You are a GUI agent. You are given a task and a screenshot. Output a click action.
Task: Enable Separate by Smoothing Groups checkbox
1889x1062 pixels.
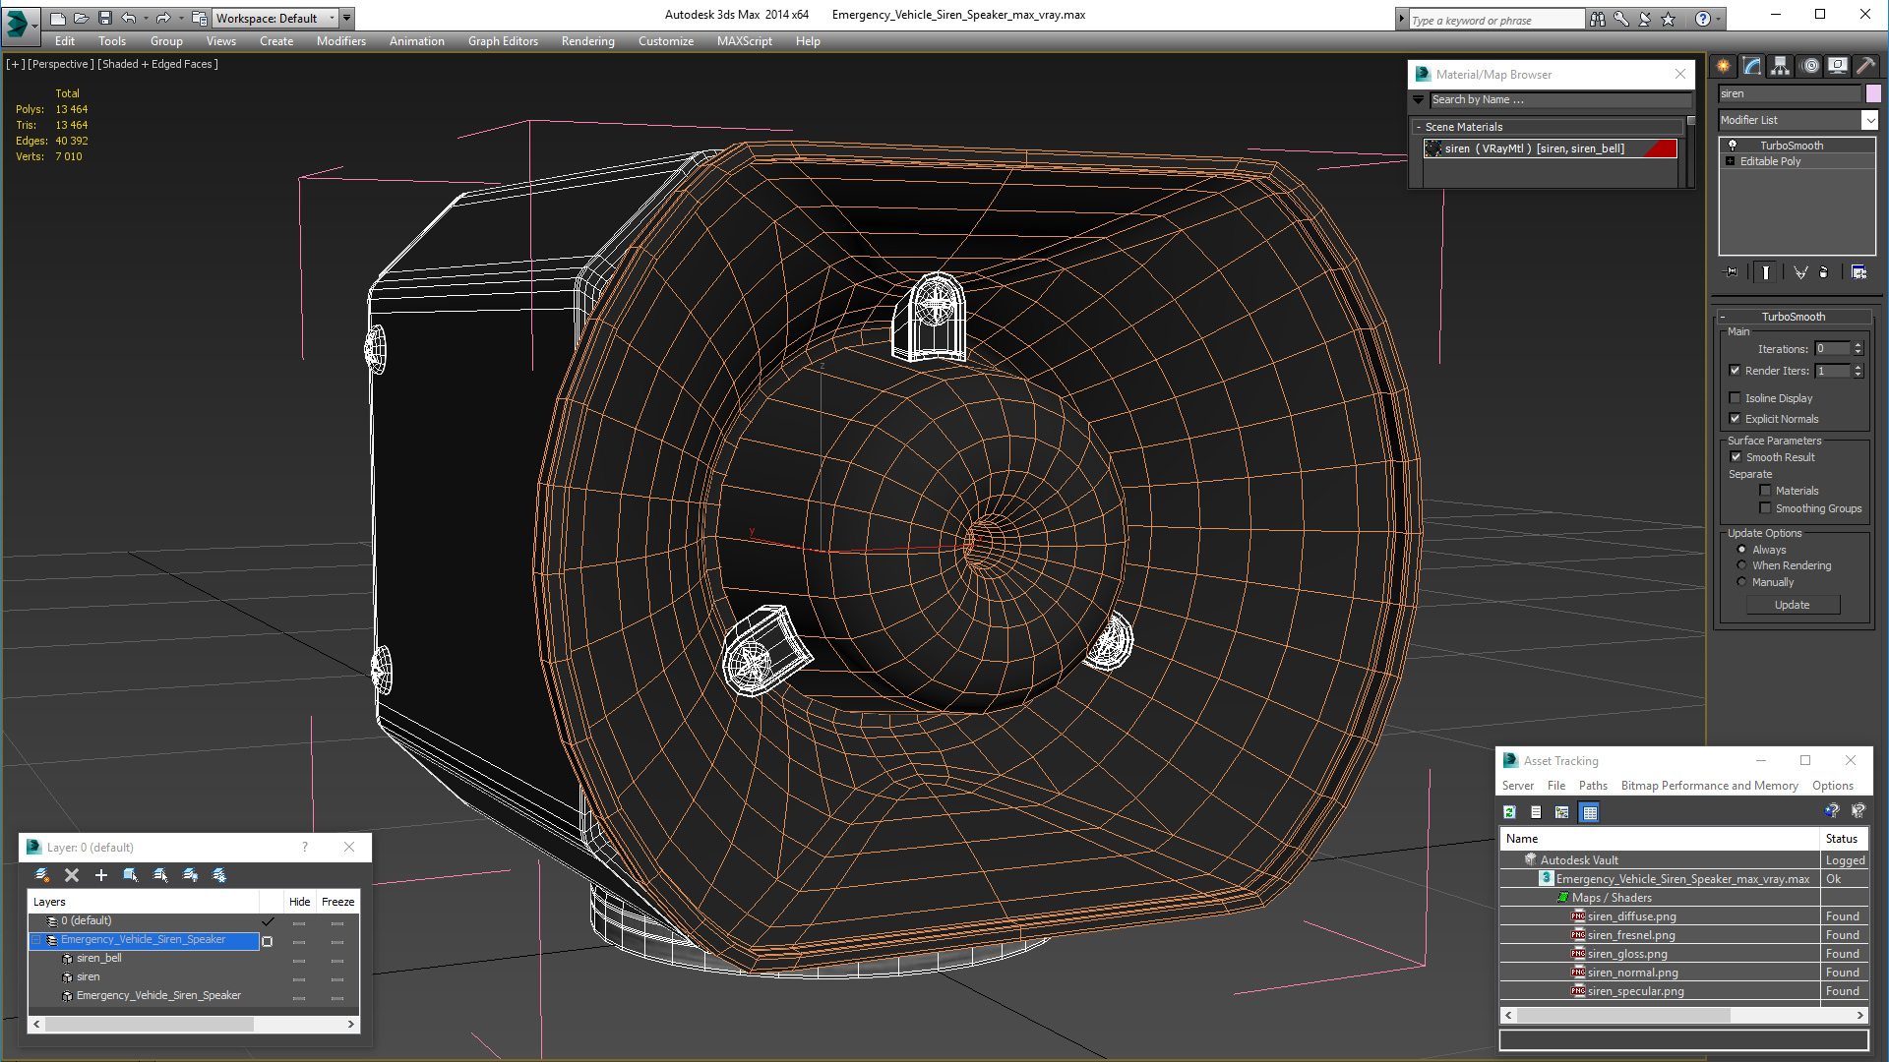[x=1765, y=508]
